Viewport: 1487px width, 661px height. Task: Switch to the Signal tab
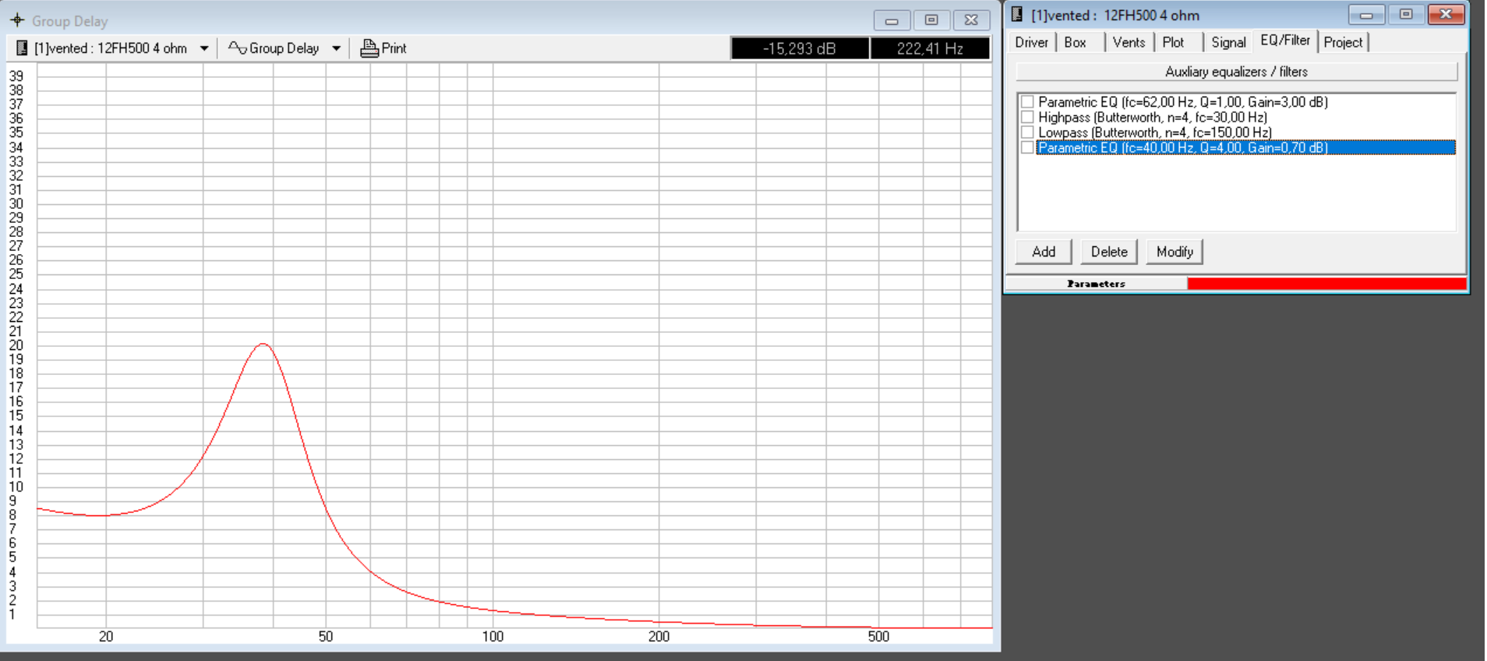click(1228, 42)
